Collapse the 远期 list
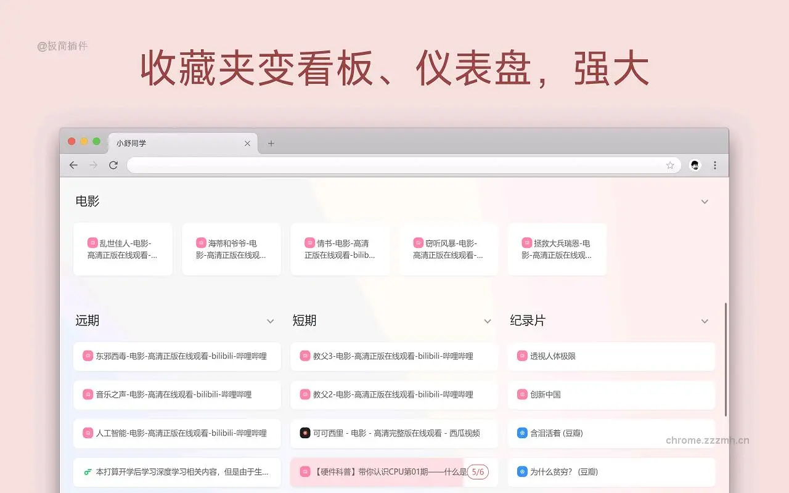This screenshot has width=789, height=493. [271, 321]
